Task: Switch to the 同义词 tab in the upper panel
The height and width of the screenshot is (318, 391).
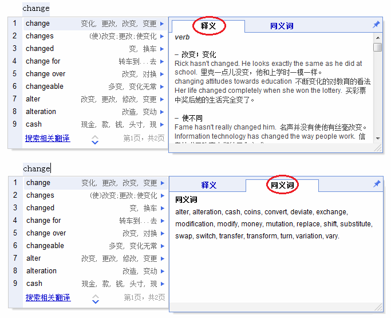Action: point(281,26)
